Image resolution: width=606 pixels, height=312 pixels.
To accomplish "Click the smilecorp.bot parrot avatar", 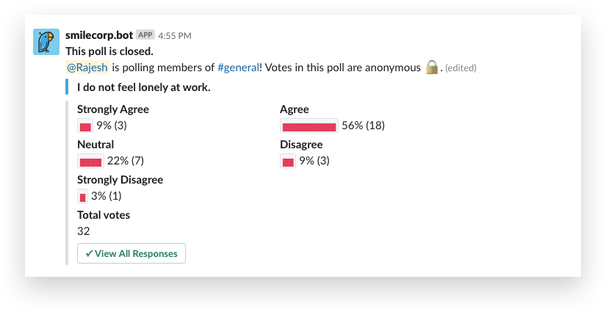I will pos(46,42).
